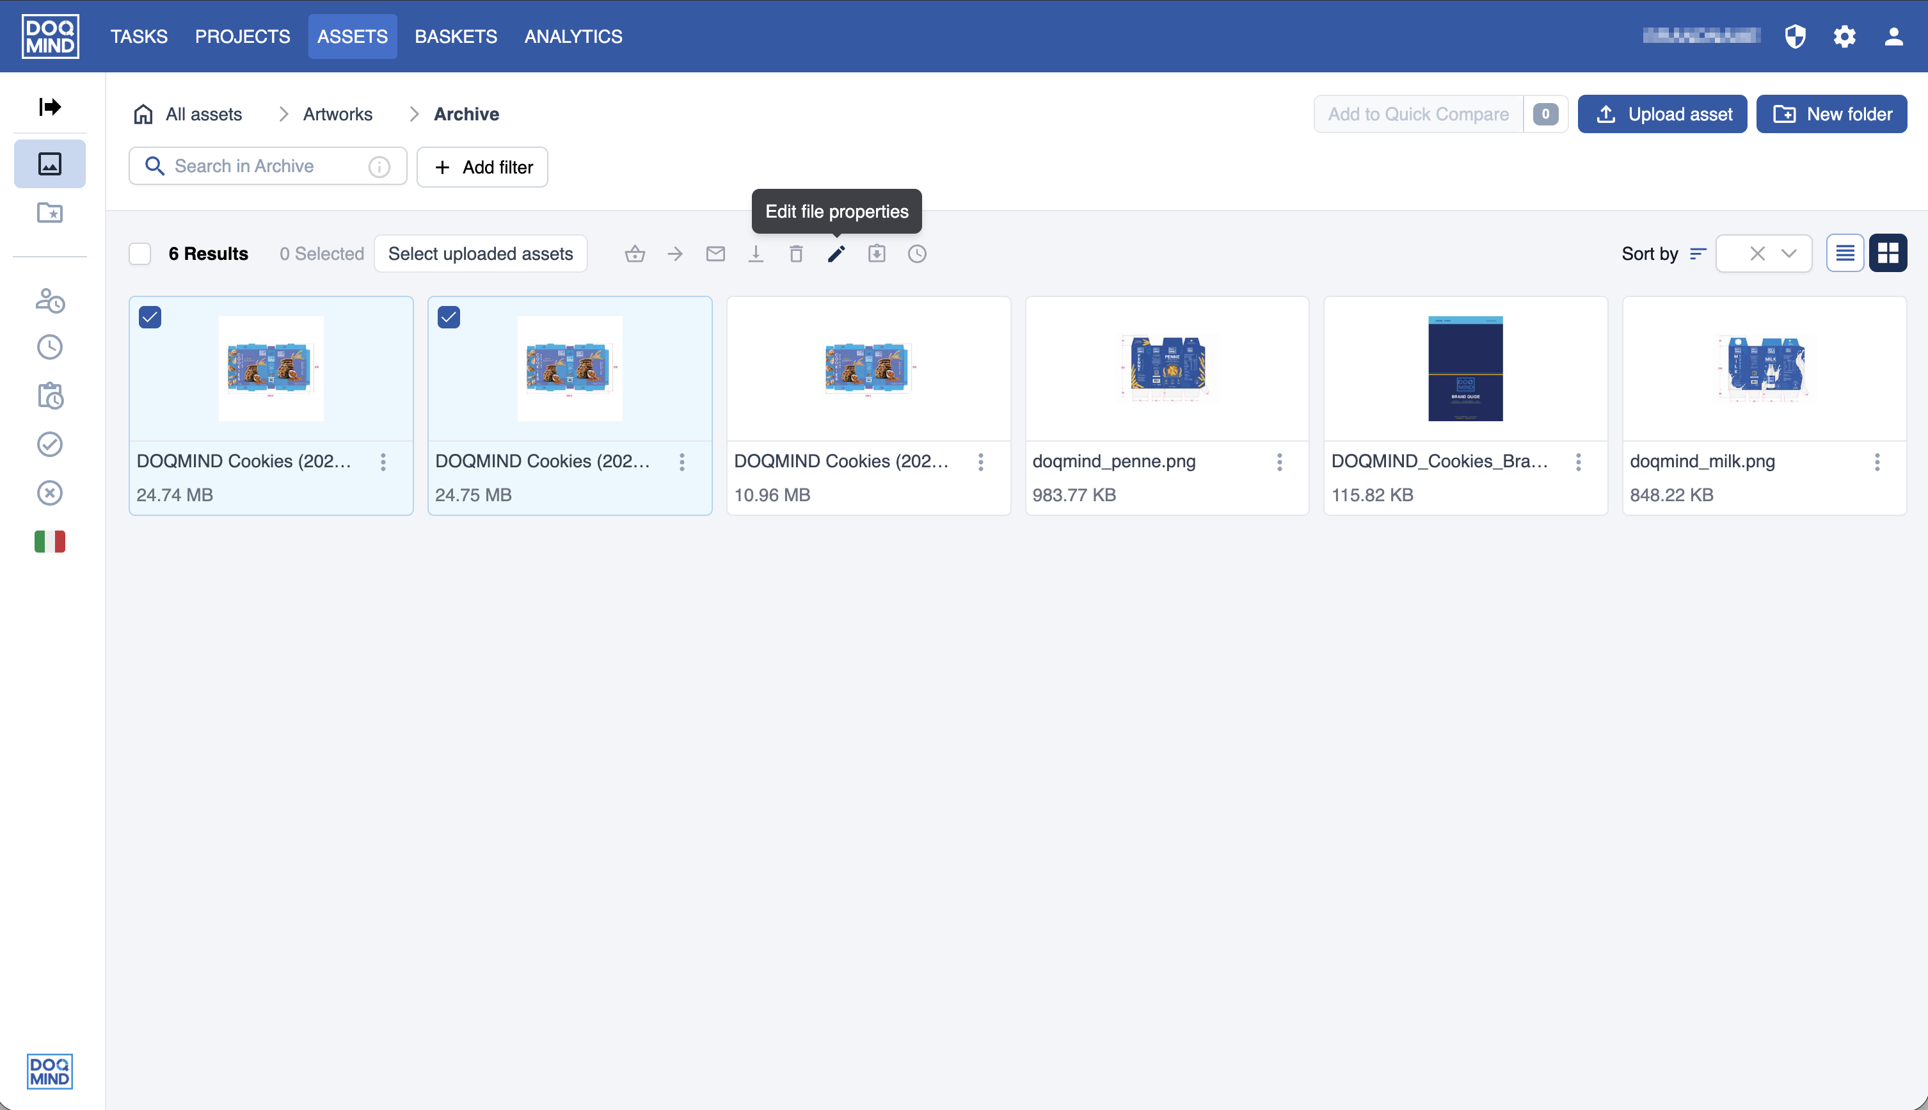Open the ANALYTICS tab

pyautogui.click(x=573, y=36)
